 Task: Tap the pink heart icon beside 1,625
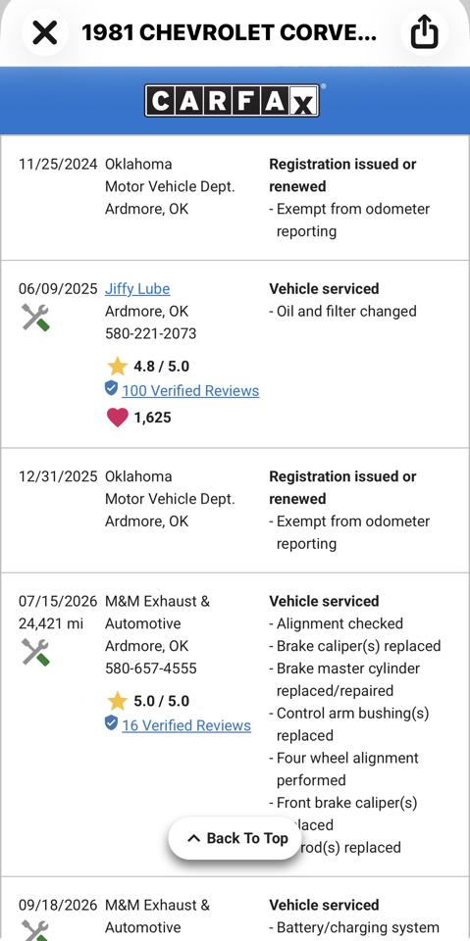(118, 418)
